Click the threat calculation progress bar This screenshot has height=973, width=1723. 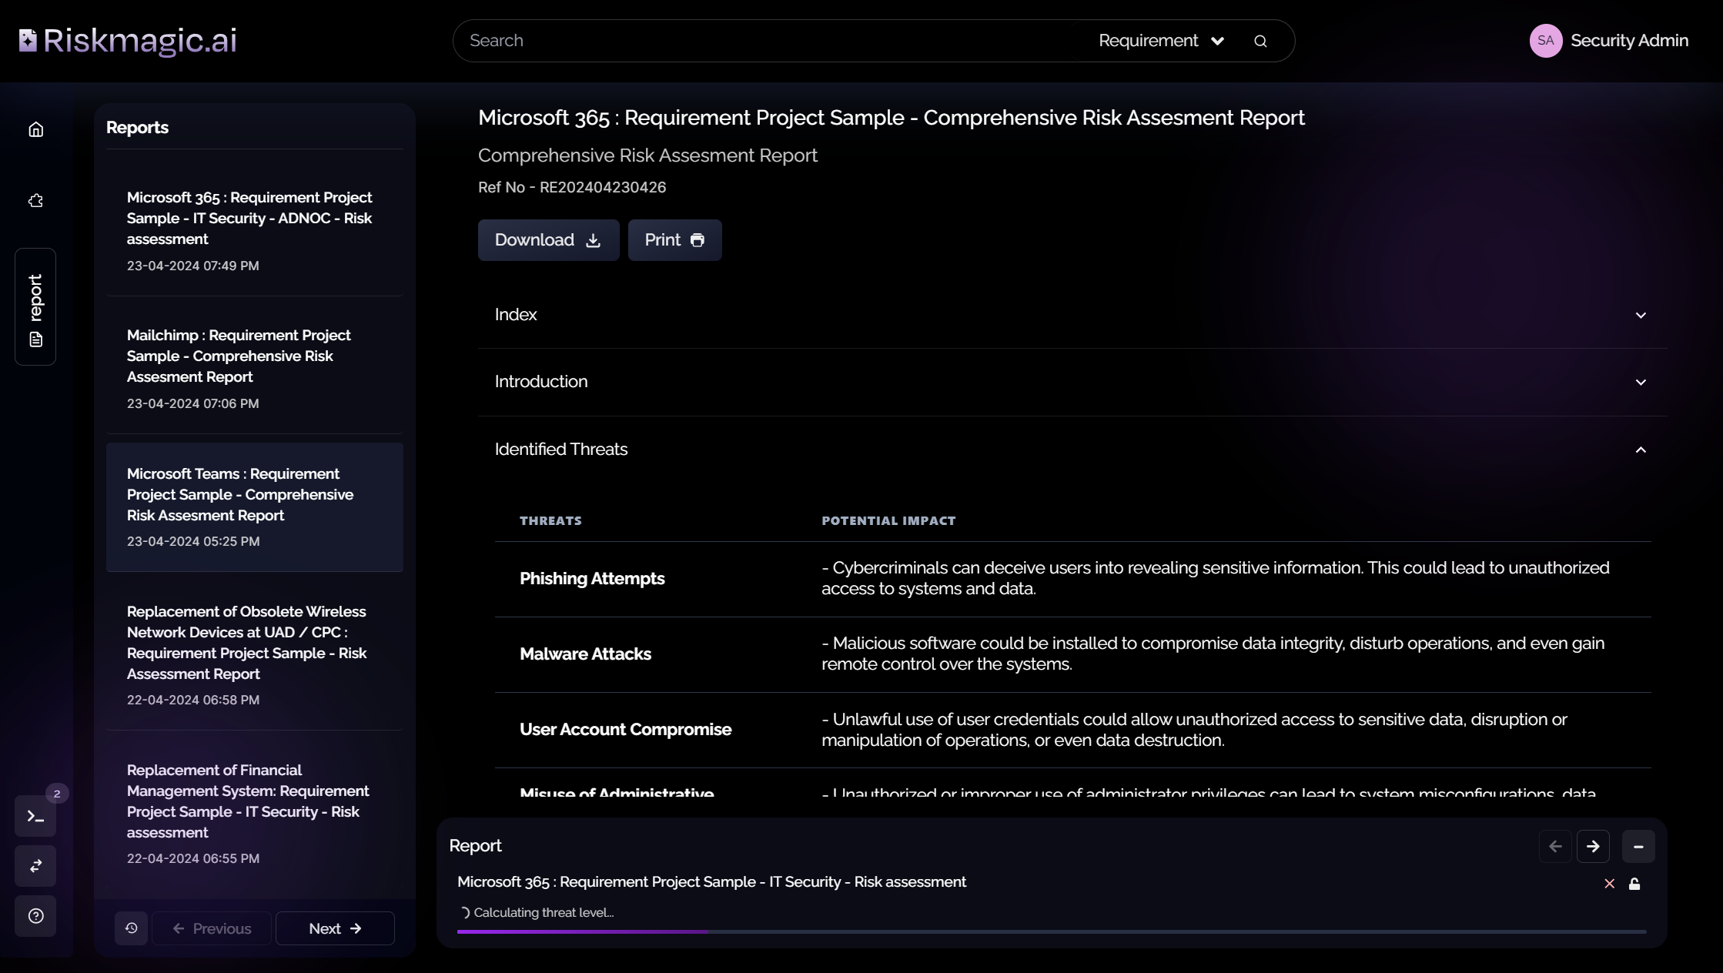tap(1052, 931)
